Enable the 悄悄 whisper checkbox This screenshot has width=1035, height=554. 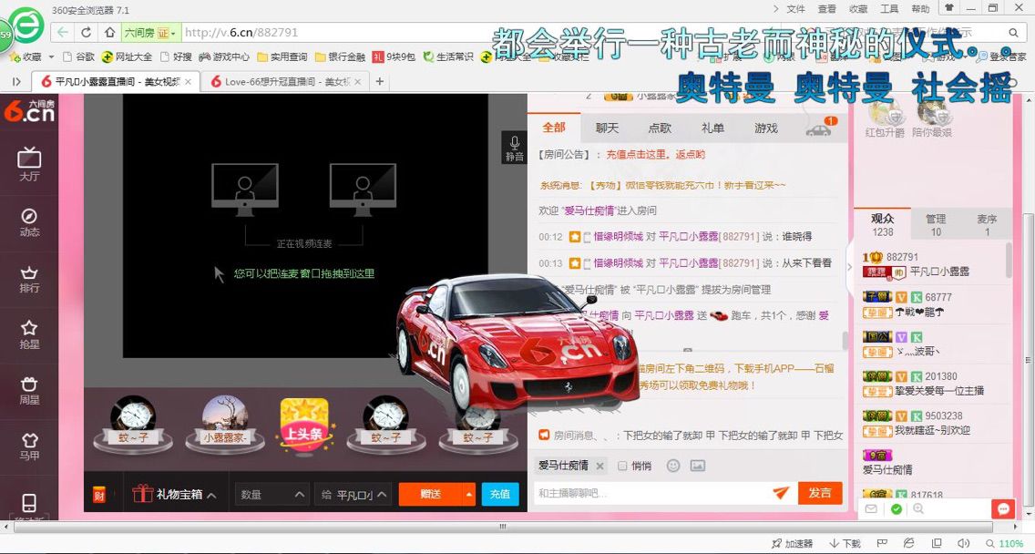click(621, 467)
